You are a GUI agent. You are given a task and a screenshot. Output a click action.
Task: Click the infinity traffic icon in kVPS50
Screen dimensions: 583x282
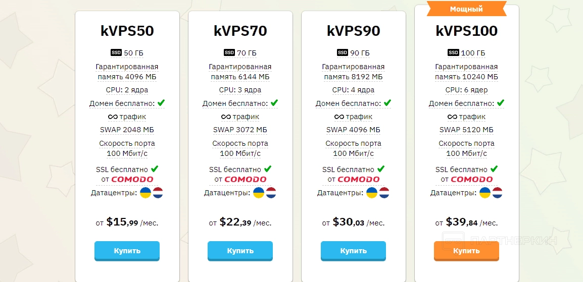113,117
